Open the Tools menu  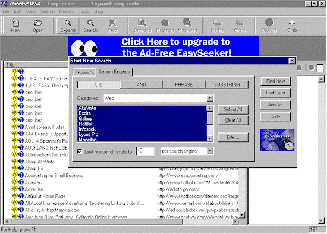(84, 12)
